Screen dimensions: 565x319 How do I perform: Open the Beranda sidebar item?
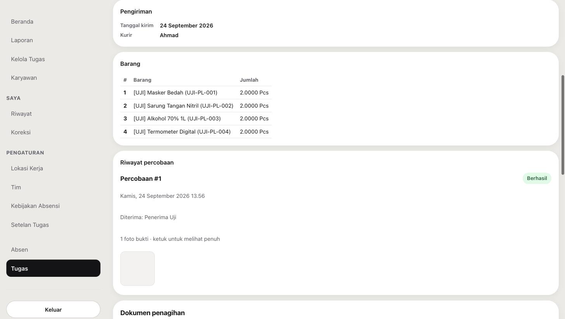53,22
